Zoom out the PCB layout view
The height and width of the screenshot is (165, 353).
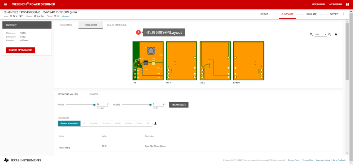click(x=311, y=34)
